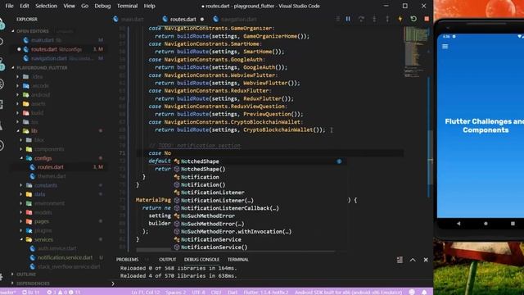Expand the DEPENDENCIES section
The image size is (524, 295).
[33, 284]
